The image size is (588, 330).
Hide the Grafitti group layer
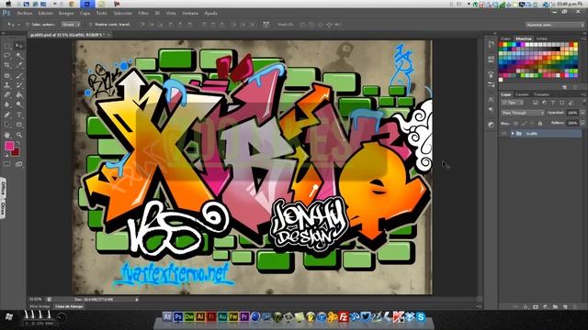(x=504, y=133)
